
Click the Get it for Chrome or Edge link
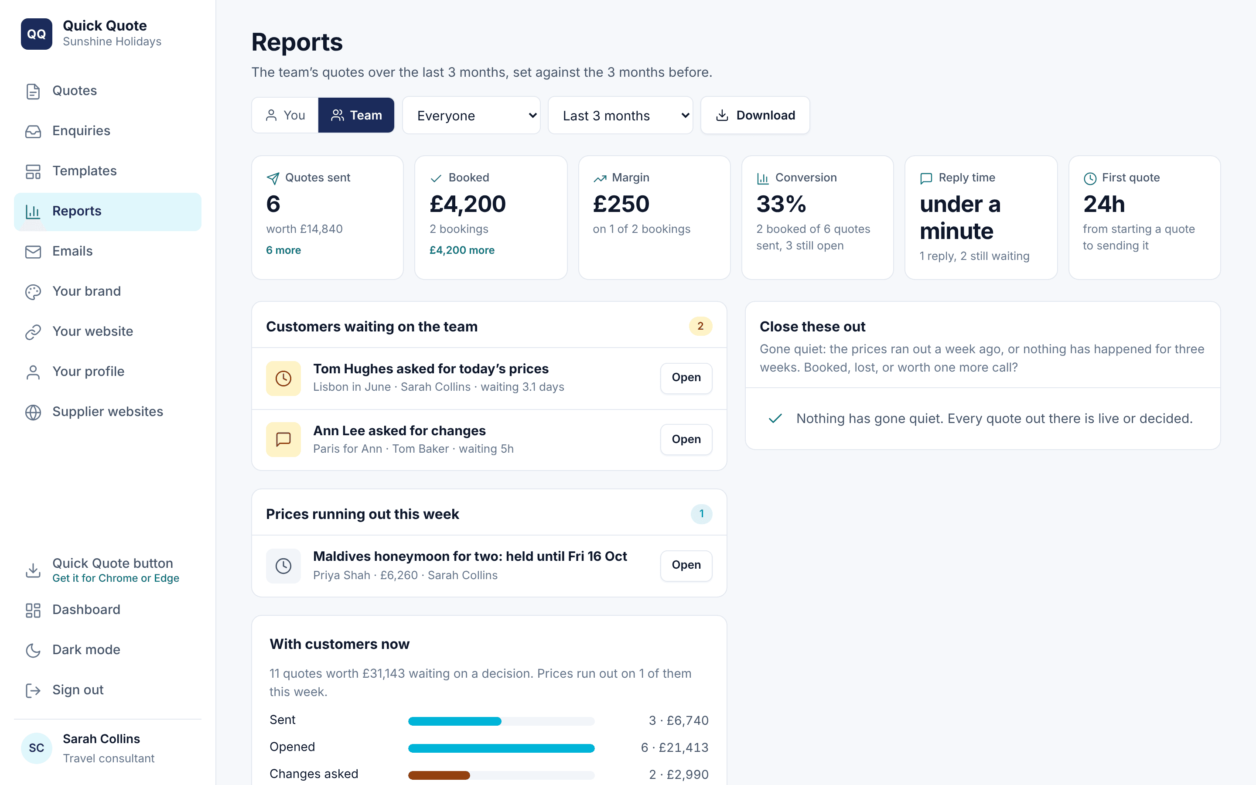tap(116, 578)
